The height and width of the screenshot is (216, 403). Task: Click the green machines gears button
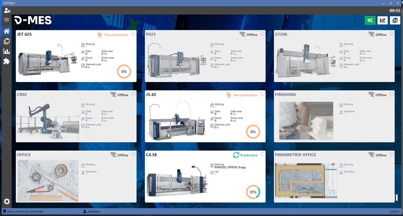pos(370,20)
